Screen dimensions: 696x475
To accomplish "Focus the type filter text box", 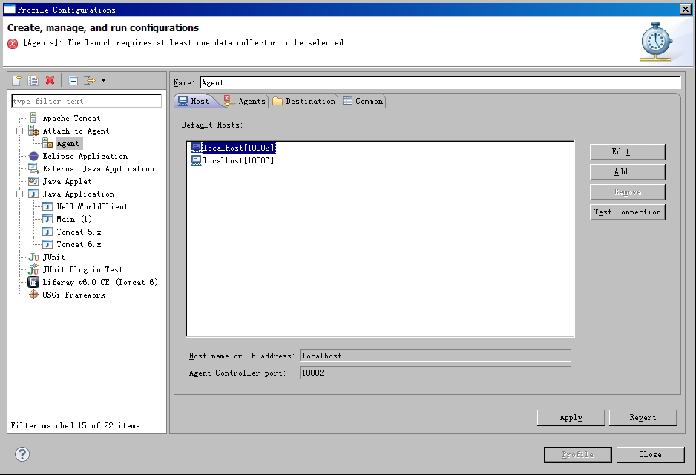I will pyautogui.click(x=87, y=101).
